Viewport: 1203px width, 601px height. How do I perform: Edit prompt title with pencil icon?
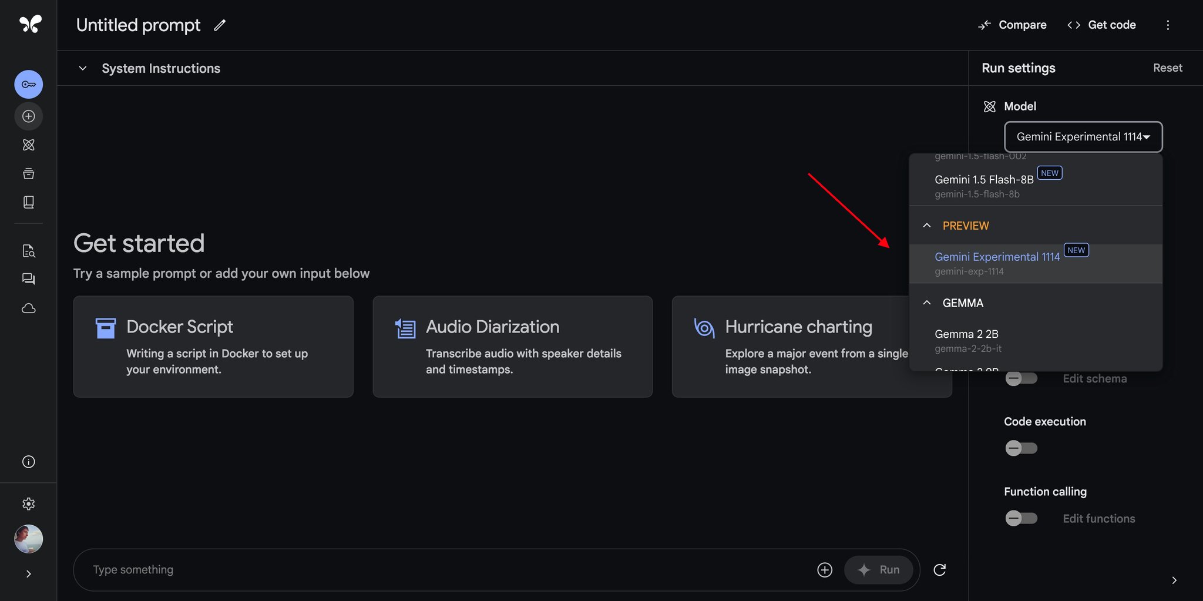click(x=220, y=25)
